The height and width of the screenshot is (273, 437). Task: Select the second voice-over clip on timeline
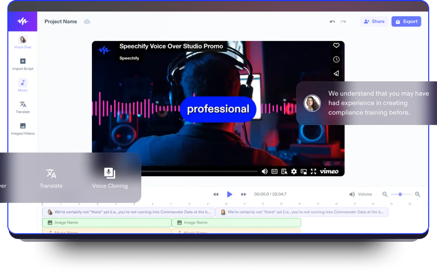[302, 212]
